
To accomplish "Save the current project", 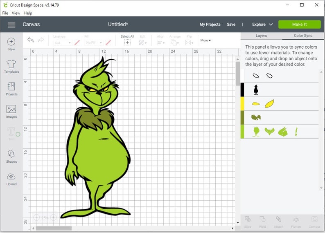I will click(x=231, y=25).
